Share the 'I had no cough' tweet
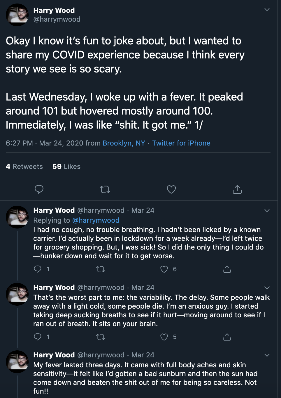The image size is (281, 398). 227,269
